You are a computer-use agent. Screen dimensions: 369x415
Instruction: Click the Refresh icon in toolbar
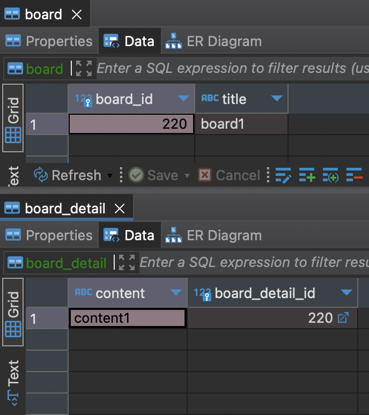(x=41, y=175)
